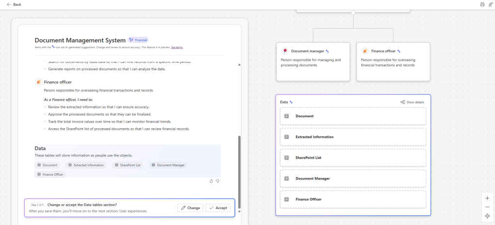Zoom in on the canvas
This screenshot has height=225, width=495.
487,198
